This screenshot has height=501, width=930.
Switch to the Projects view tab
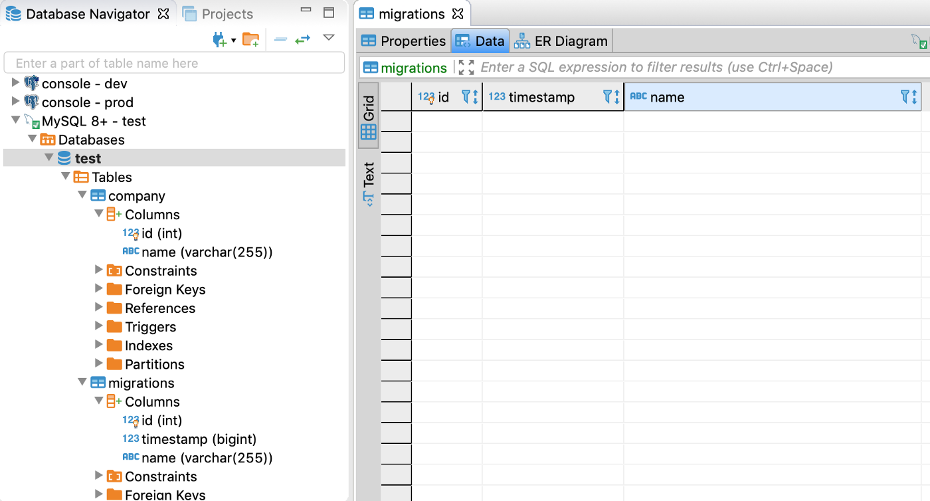pyautogui.click(x=218, y=14)
